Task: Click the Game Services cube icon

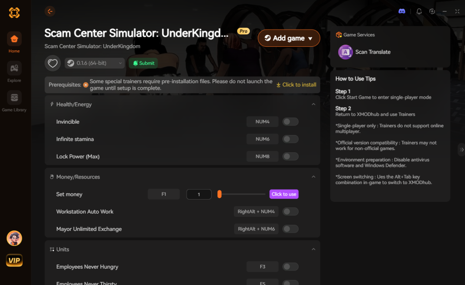Action: point(339,35)
